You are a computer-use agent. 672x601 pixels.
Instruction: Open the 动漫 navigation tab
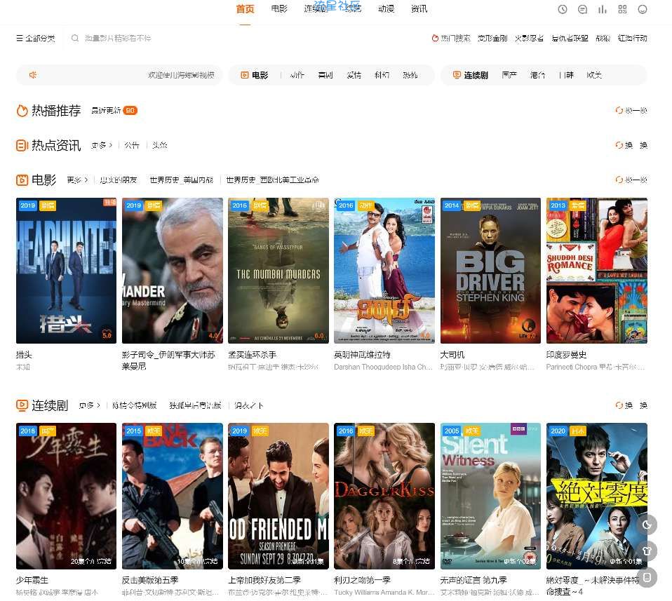click(x=386, y=9)
